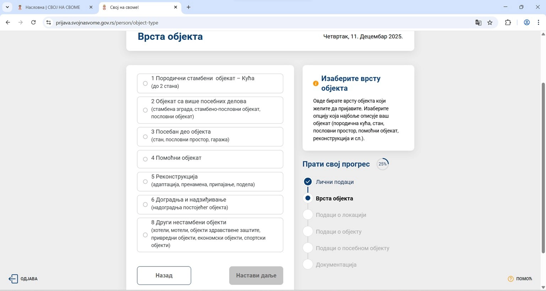Open the tab search dropdown arrow
The image size is (546, 291).
pyautogui.click(x=7, y=7)
